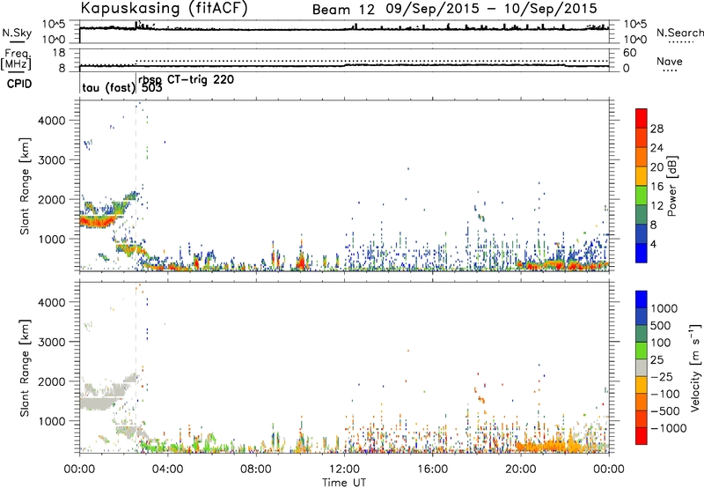Screen dimensions: 704x488
Task: Click the "500" velocity colorbar label
Action: [663, 325]
